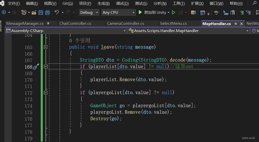The width and height of the screenshot is (259, 142).
Task: Click the spell checker abc icon
Action: tap(216, 13)
